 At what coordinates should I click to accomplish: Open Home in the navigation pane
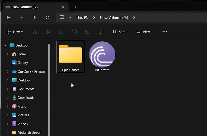point(20,54)
